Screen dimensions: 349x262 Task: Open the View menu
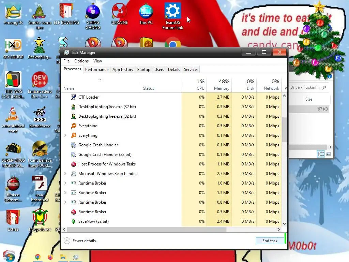(x=97, y=61)
